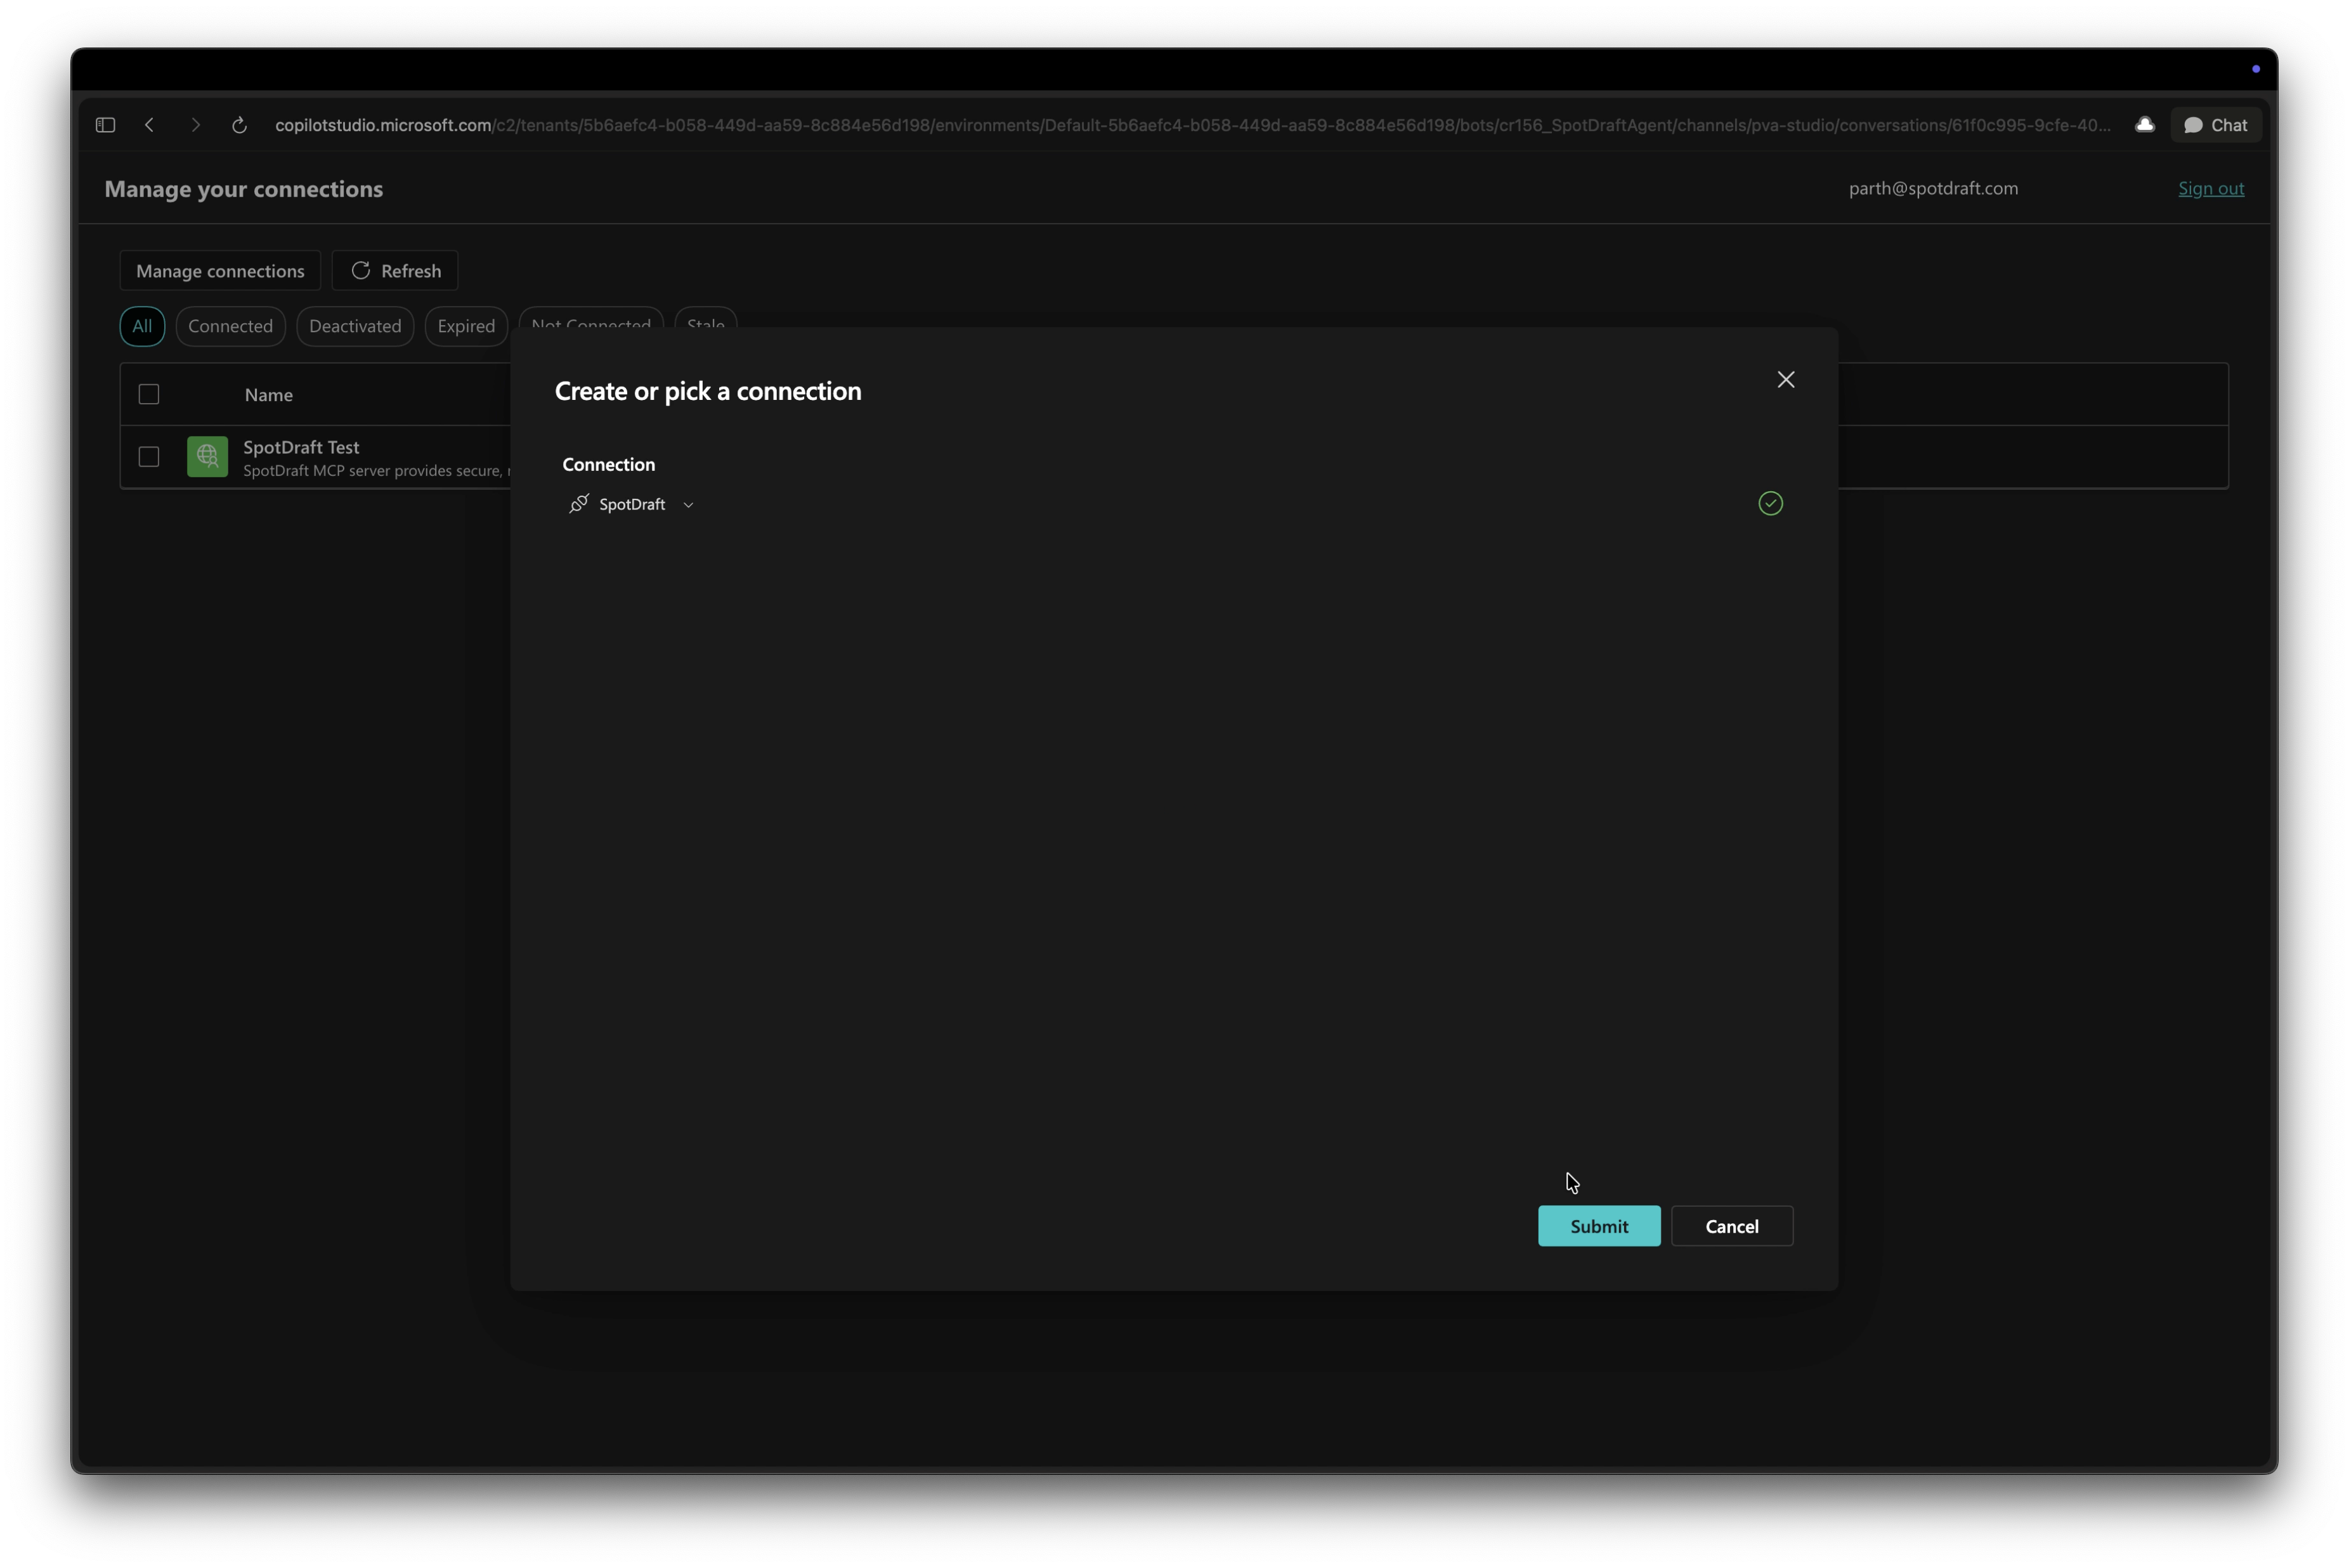
Task: Refresh the connections list
Action: [x=395, y=271]
